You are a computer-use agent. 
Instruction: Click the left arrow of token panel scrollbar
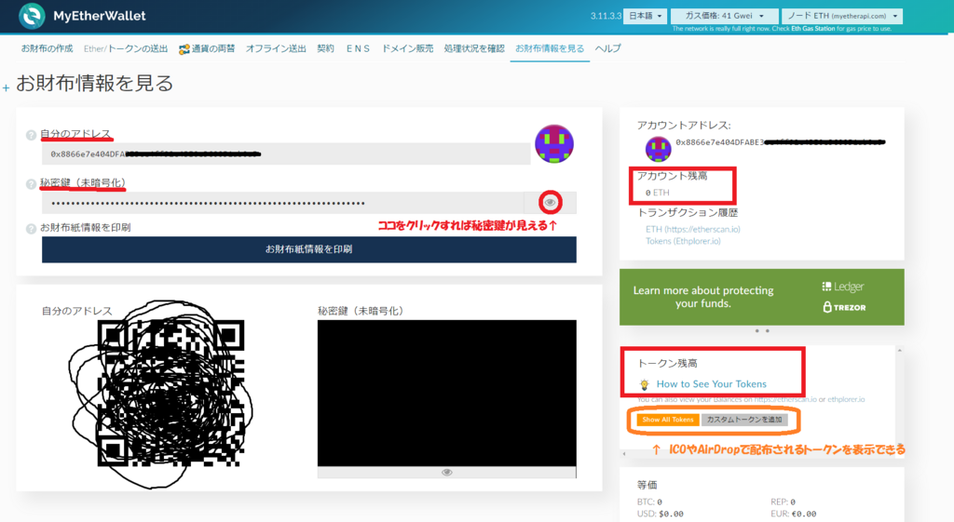(x=623, y=453)
